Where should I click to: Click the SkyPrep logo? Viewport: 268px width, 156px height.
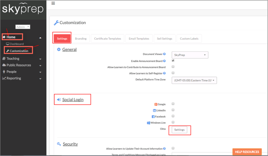(x=23, y=9)
